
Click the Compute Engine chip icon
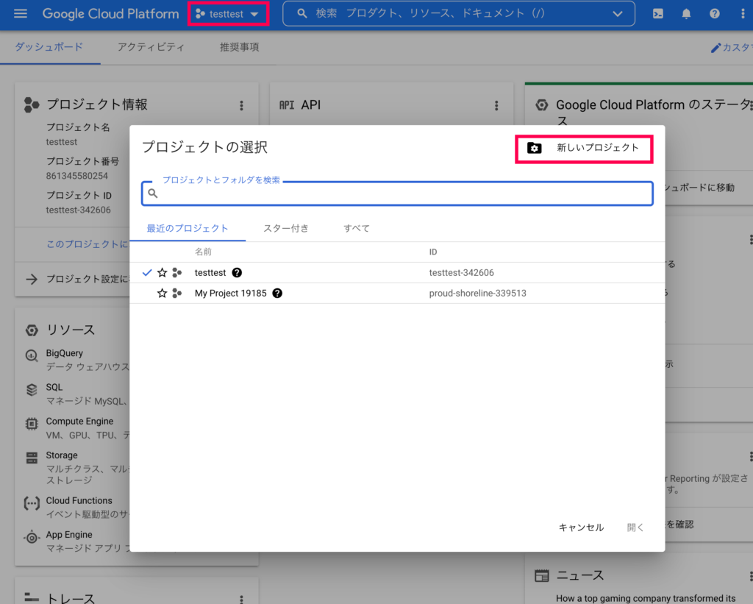click(32, 424)
